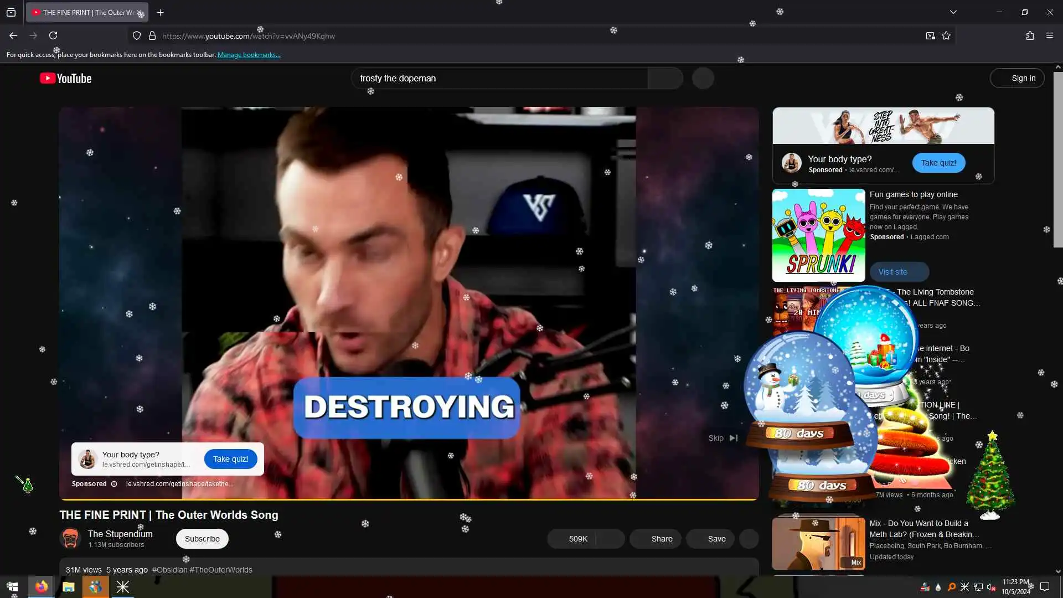Open a new browser tab
1063x598 pixels.
coord(161,12)
